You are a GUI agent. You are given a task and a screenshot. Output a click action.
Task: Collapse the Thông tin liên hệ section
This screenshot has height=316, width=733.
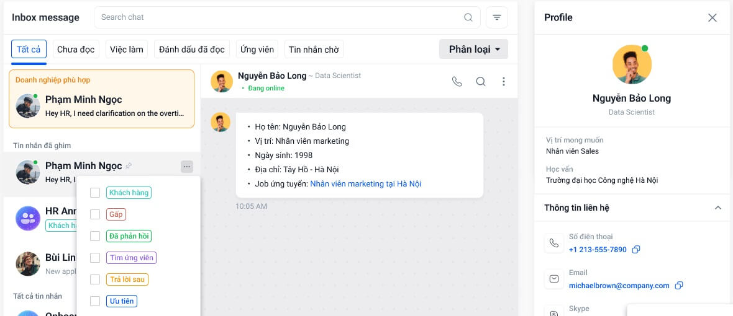[718, 208]
